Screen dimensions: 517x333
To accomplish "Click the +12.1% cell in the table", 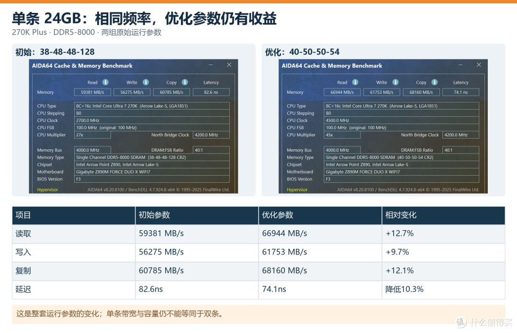I will coord(443,271).
